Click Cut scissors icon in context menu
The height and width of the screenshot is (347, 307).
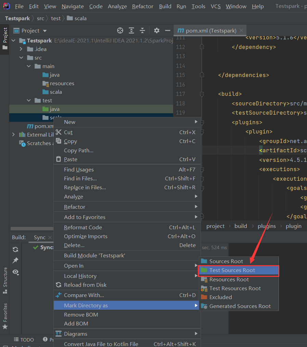59,132
